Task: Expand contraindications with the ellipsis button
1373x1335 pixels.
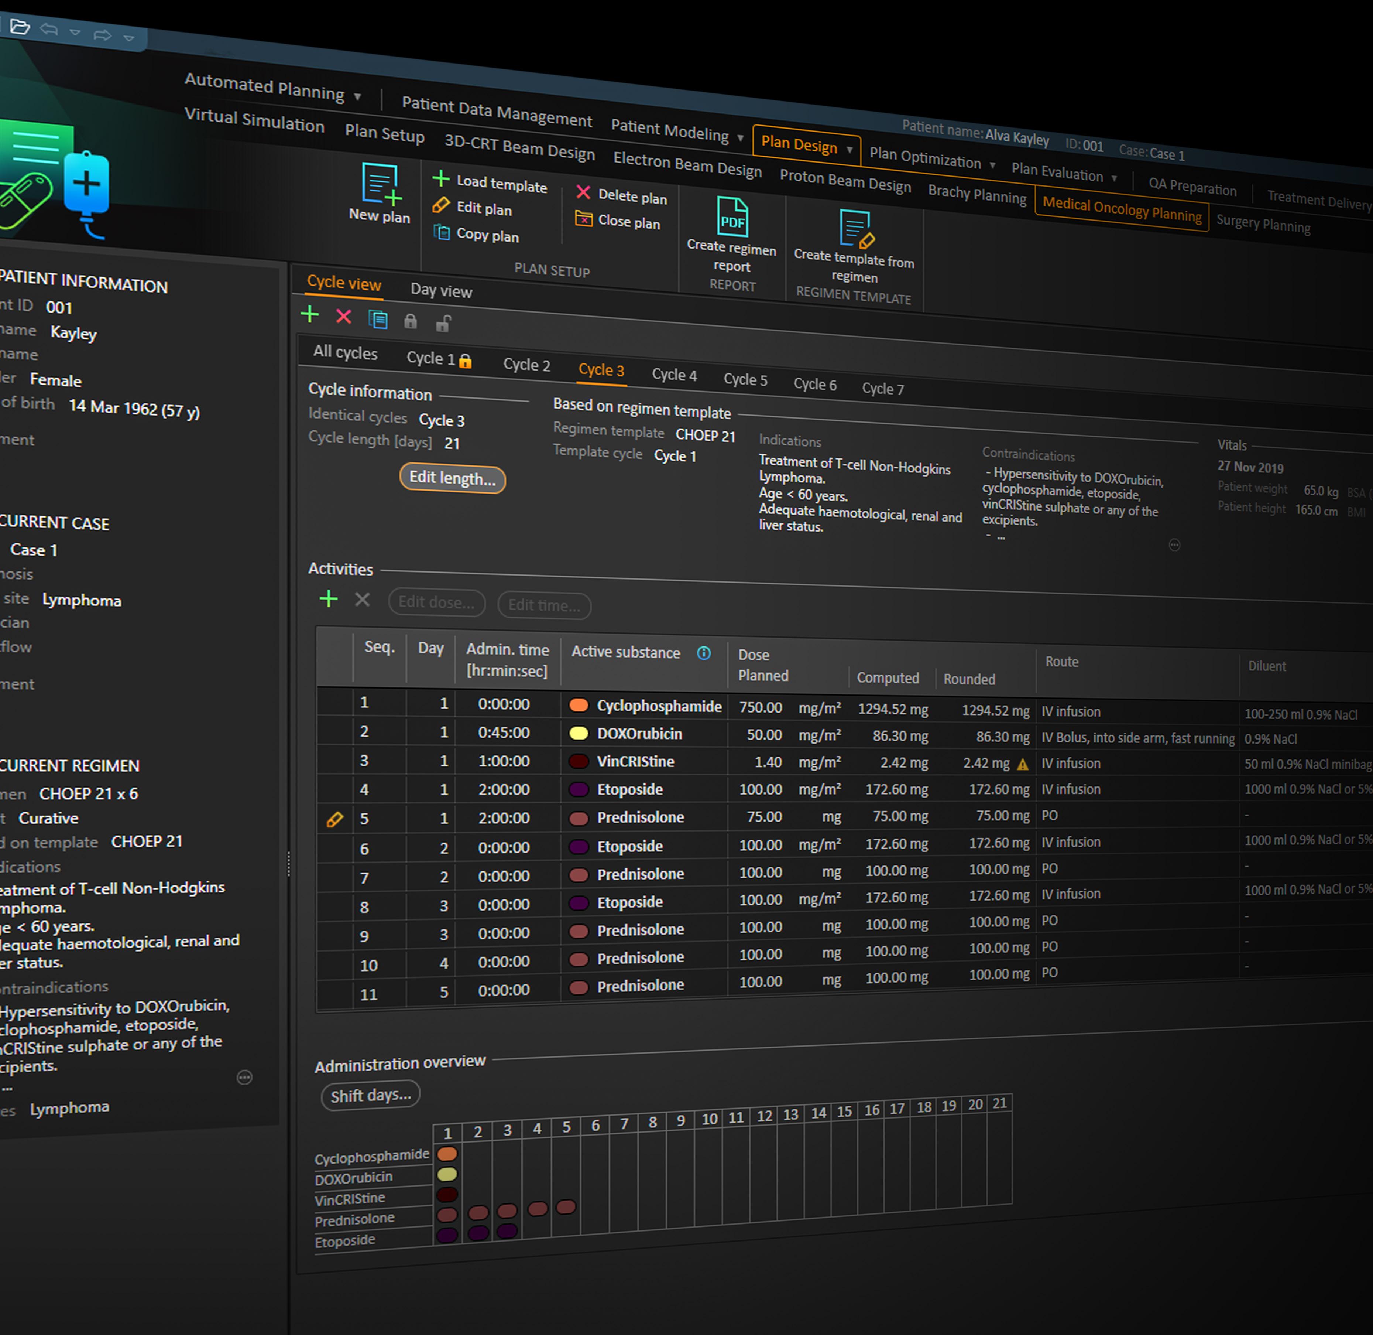Action: (1175, 545)
